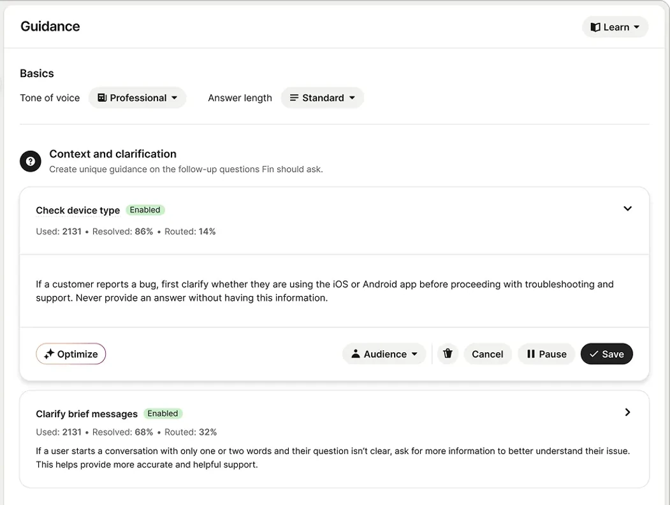Screen dimensions: 670x505
Task: Save the guidance changes
Action: tap(606, 354)
